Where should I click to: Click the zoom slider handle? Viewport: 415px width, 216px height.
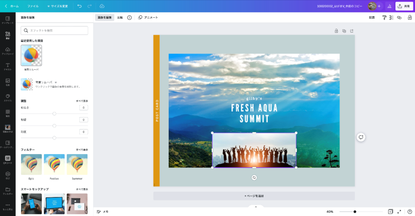point(355,212)
